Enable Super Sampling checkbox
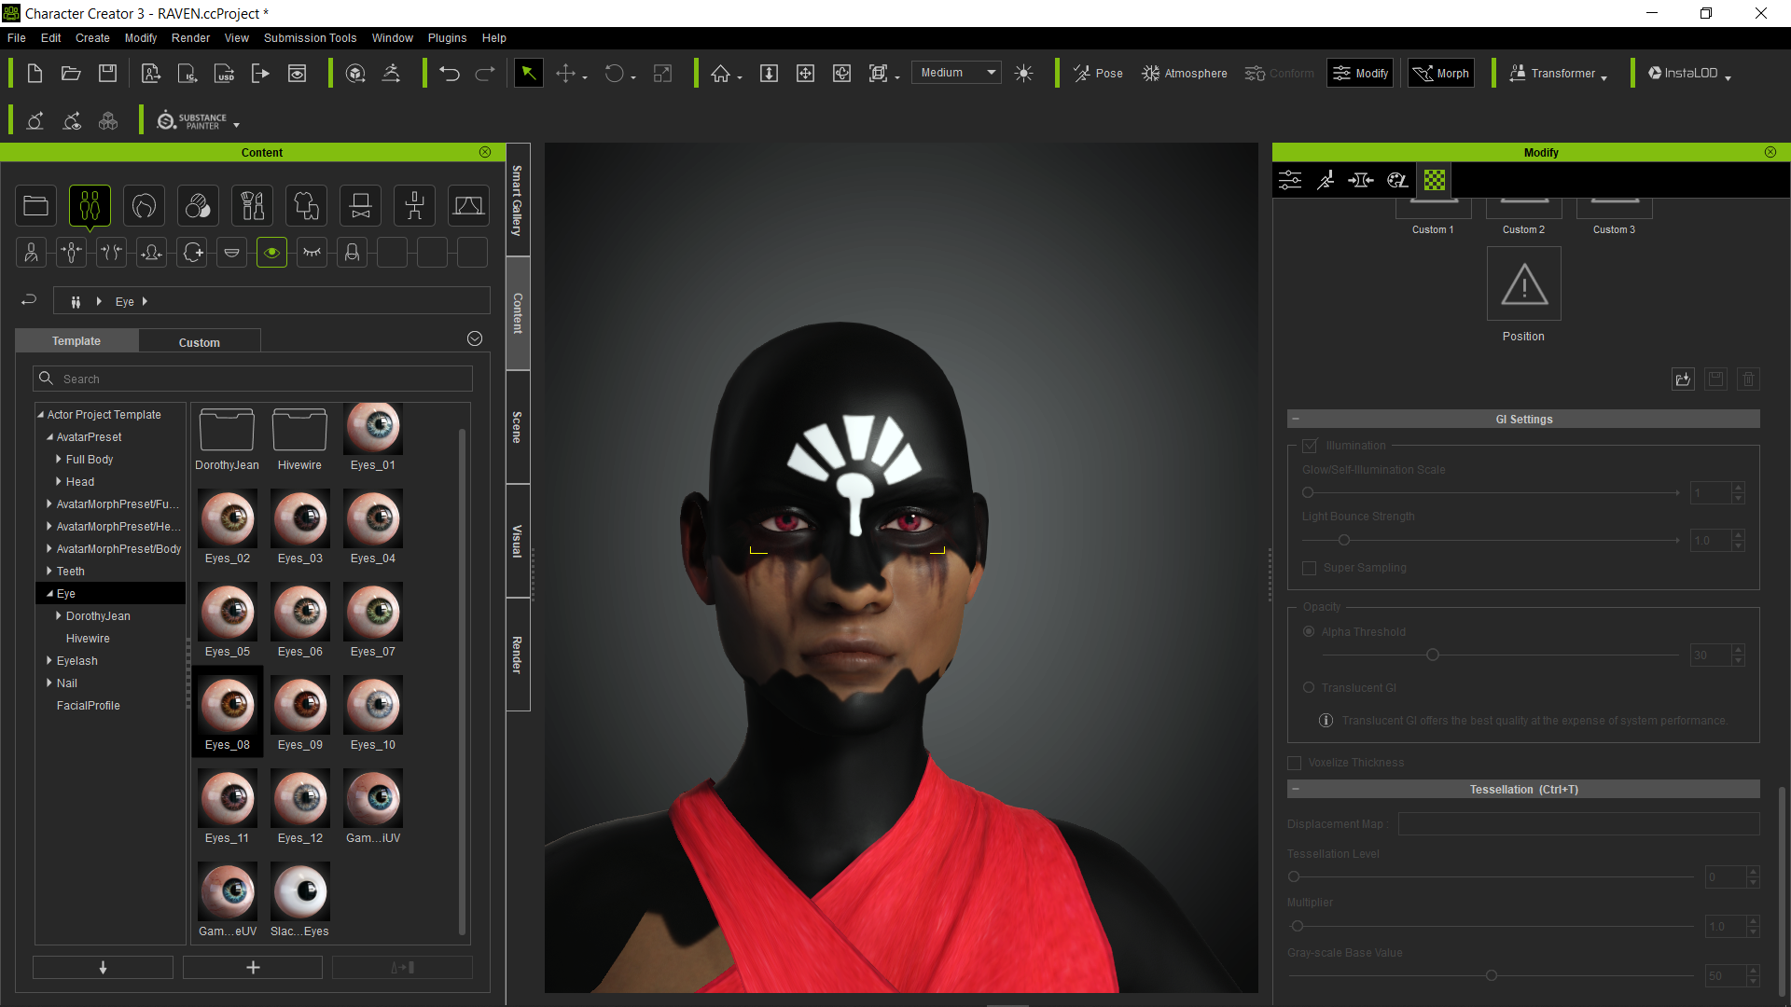Viewport: 1791px width, 1007px height. 1310,568
